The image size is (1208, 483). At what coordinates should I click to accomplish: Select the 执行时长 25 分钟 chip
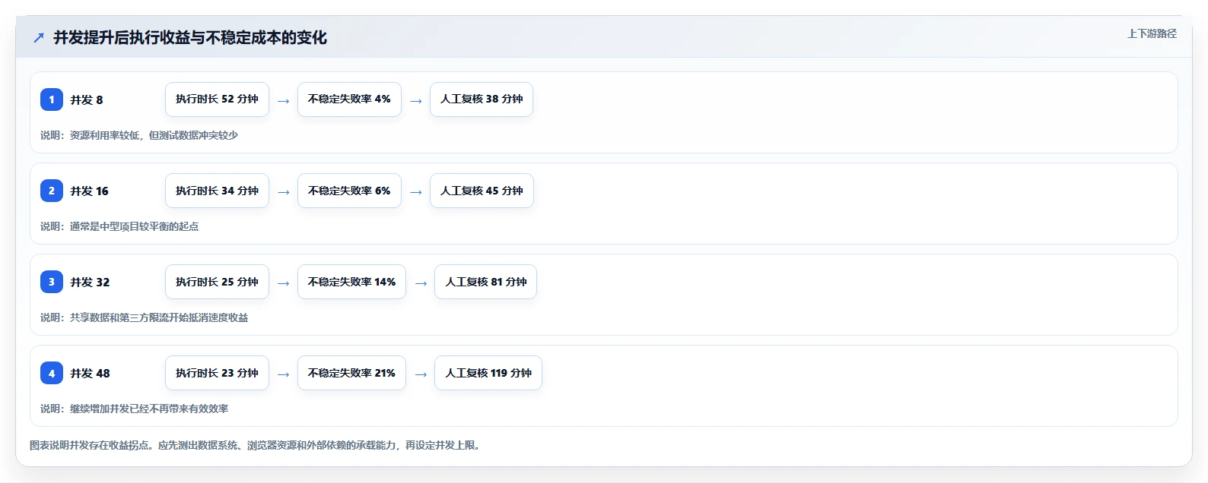[x=217, y=282]
